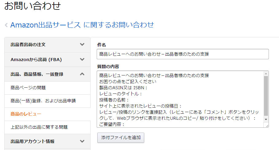Click the 添付ファイルを追加 button
This screenshot has width=279, height=150.
coord(121,137)
